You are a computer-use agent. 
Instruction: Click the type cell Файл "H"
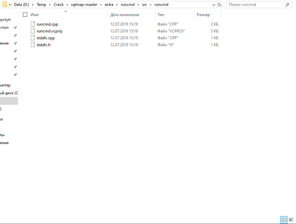pos(166,45)
